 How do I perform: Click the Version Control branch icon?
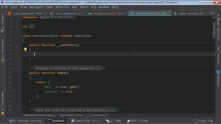(x=11, y=121)
